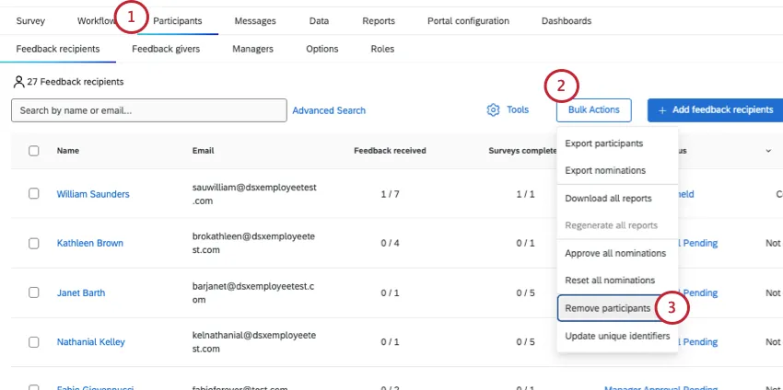Image resolution: width=783 pixels, height=390 pixels.
Task: Switch to the Survey tab
Action: click(30, 21)
